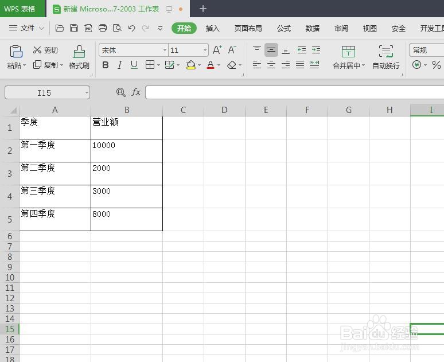Open the number format 常规 box
Viewport: 444px width, 362px height.
(x=426, y=50)
